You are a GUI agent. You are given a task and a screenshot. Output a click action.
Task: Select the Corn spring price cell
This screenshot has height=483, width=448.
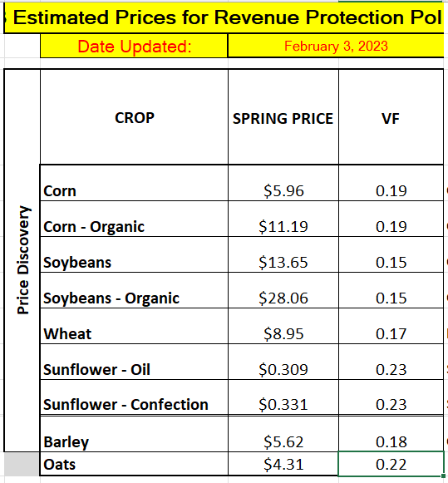tap(283, 183)
